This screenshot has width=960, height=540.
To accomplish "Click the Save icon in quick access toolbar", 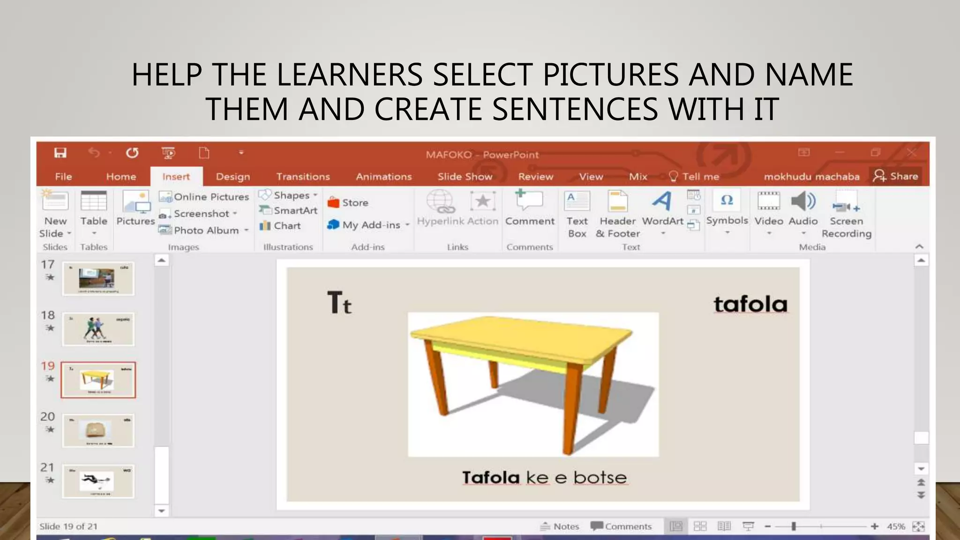I will click(60, 153).
